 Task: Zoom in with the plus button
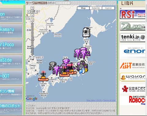[x=32, y=20]
